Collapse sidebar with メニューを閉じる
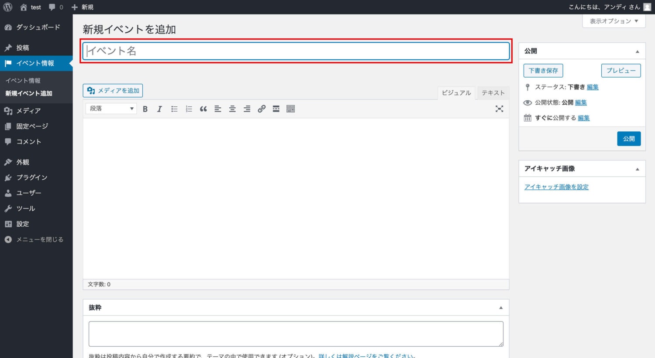Image resolution: width=655 pixels, height=358 pixels. pyautogui.click(x=36, y=239)
